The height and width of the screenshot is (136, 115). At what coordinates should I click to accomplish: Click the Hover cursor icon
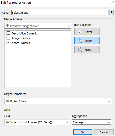80,32
